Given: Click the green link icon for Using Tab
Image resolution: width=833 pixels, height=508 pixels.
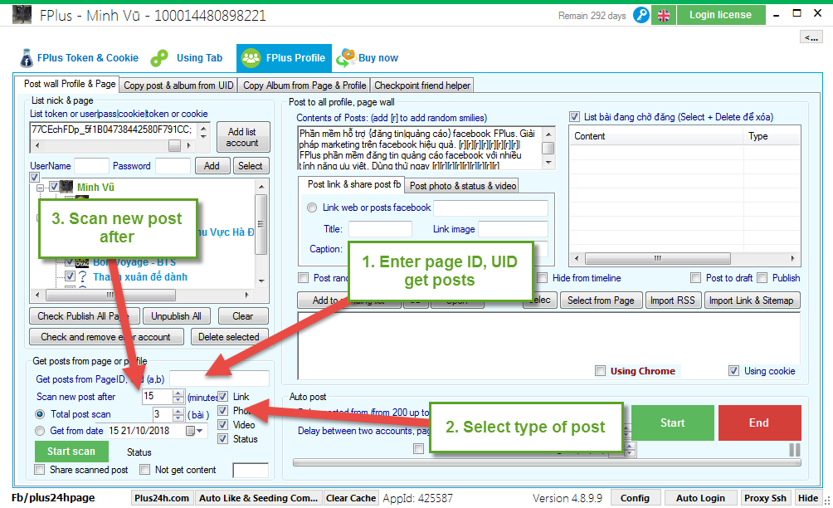Looking at the screenshot, I should (159, 58).
